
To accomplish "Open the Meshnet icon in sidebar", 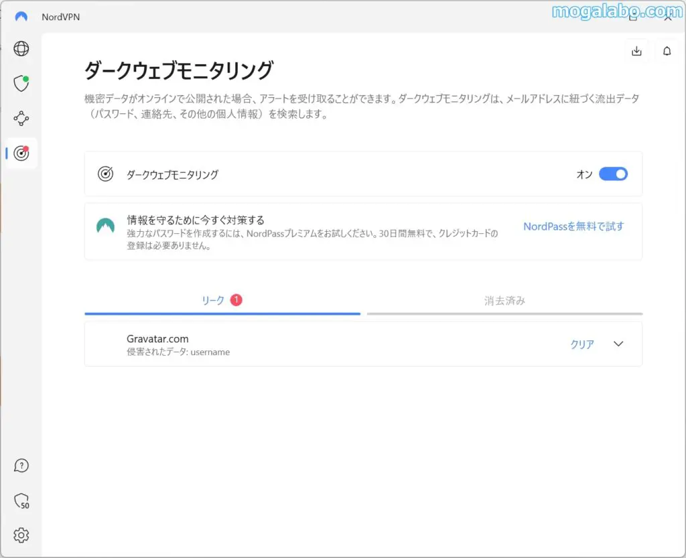I will coord(21,119).
